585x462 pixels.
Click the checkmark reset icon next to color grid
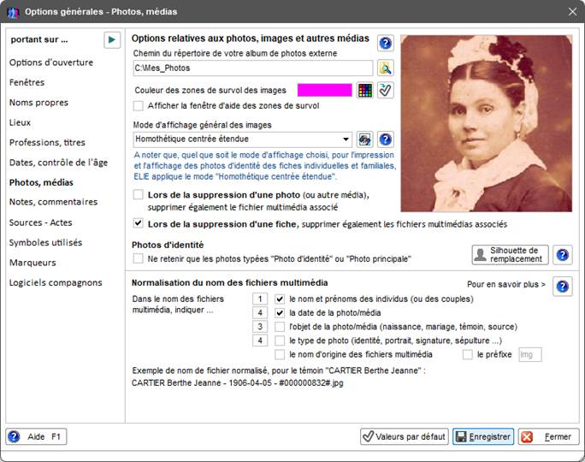point(386,91)
